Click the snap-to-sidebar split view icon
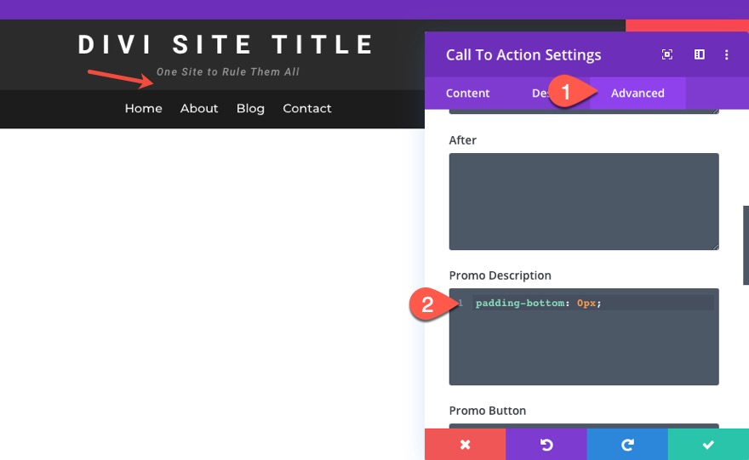The height and width of the screenshot is (460, 749). point(699,54)
